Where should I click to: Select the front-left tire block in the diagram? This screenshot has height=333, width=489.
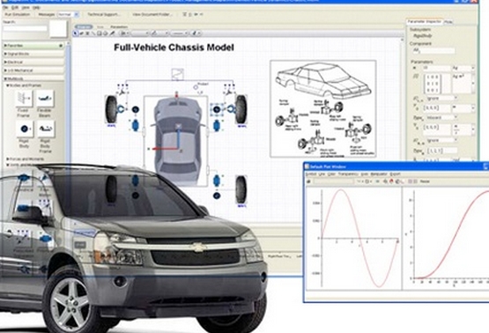point(111,109)
